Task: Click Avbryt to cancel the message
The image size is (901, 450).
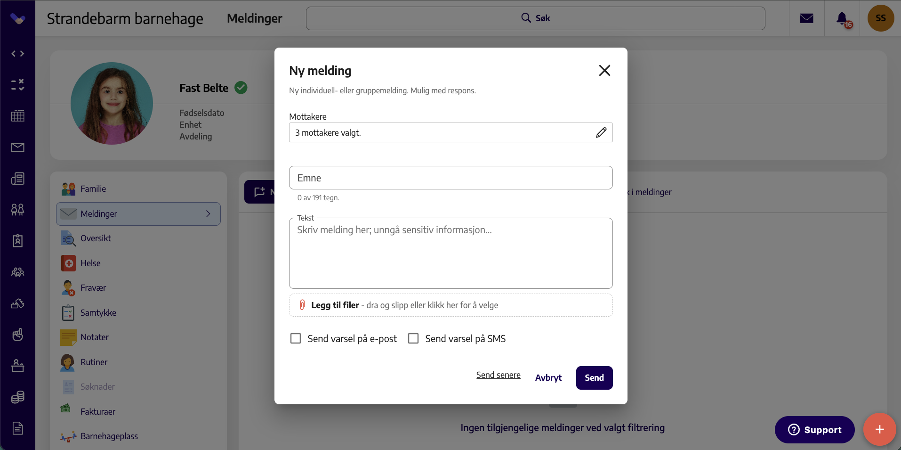Action: [548, 378]
